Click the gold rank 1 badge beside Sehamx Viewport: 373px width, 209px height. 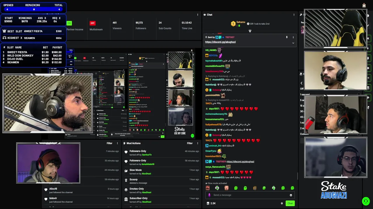(x=233, y=24)
